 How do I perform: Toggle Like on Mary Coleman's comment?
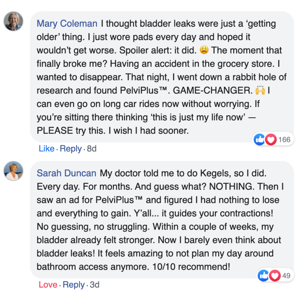coord(47,149)
